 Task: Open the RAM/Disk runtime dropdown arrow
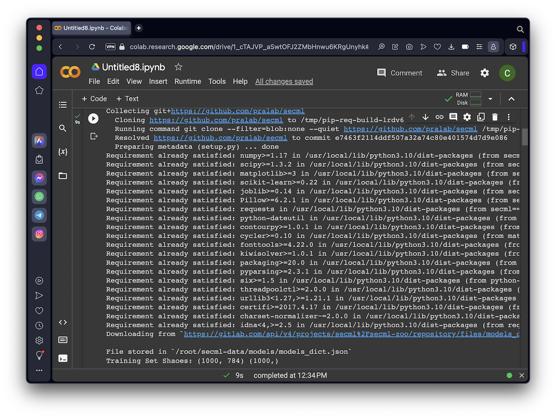click(x=490, y=99)
